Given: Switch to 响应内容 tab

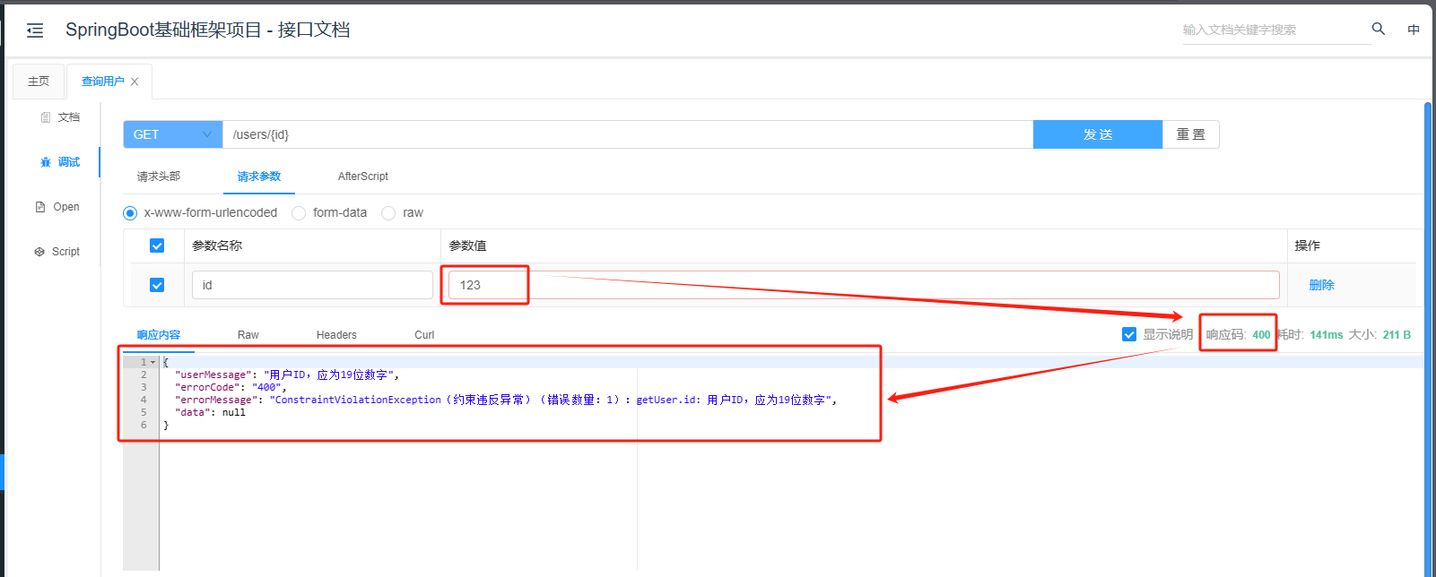Looking at the screenshot, I should [x=159, y=335].
